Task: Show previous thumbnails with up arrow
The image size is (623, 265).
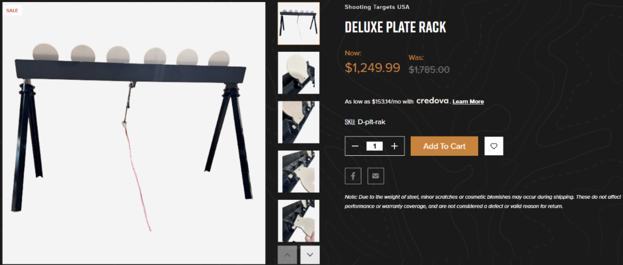Action: pyautogui.click(x=287, y=255)
